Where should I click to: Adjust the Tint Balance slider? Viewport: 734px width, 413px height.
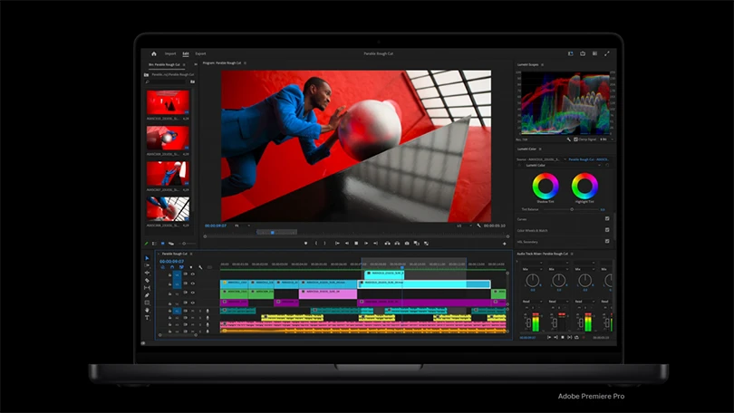pos(572,209)
